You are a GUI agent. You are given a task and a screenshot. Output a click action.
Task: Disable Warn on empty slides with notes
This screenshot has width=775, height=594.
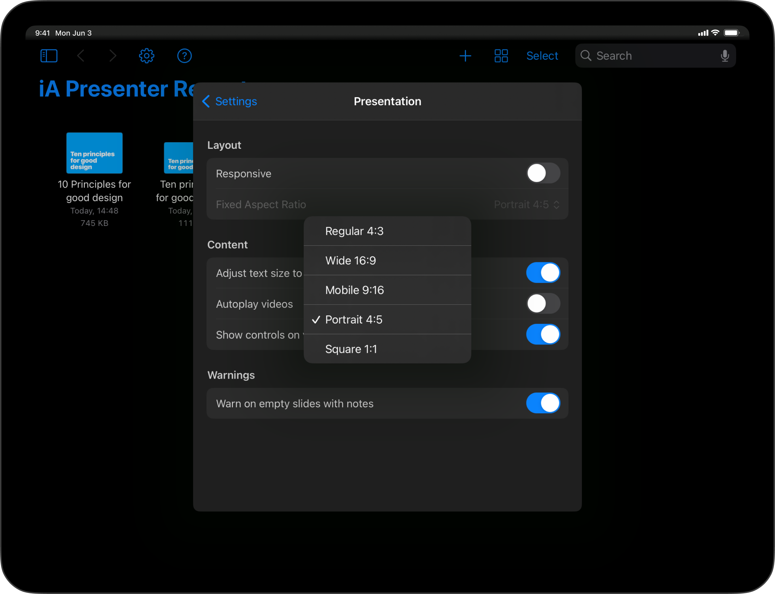pyautogui.click(x=543, y=403)
